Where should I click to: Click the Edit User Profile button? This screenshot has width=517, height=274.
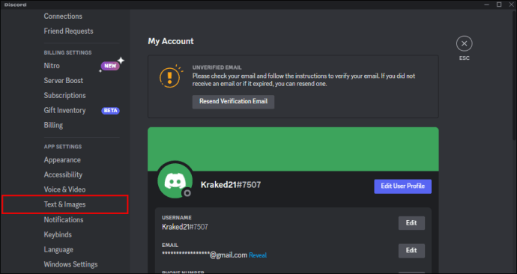[402, 186]
